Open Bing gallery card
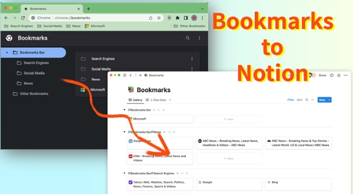 (298, 184)
